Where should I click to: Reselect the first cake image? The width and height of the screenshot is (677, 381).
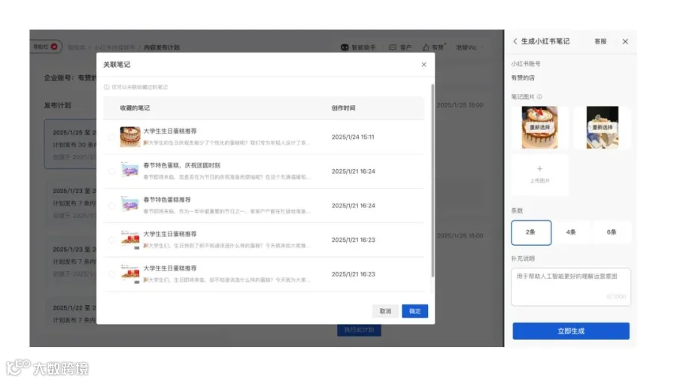pyautogui.click(x=539, y=127)
